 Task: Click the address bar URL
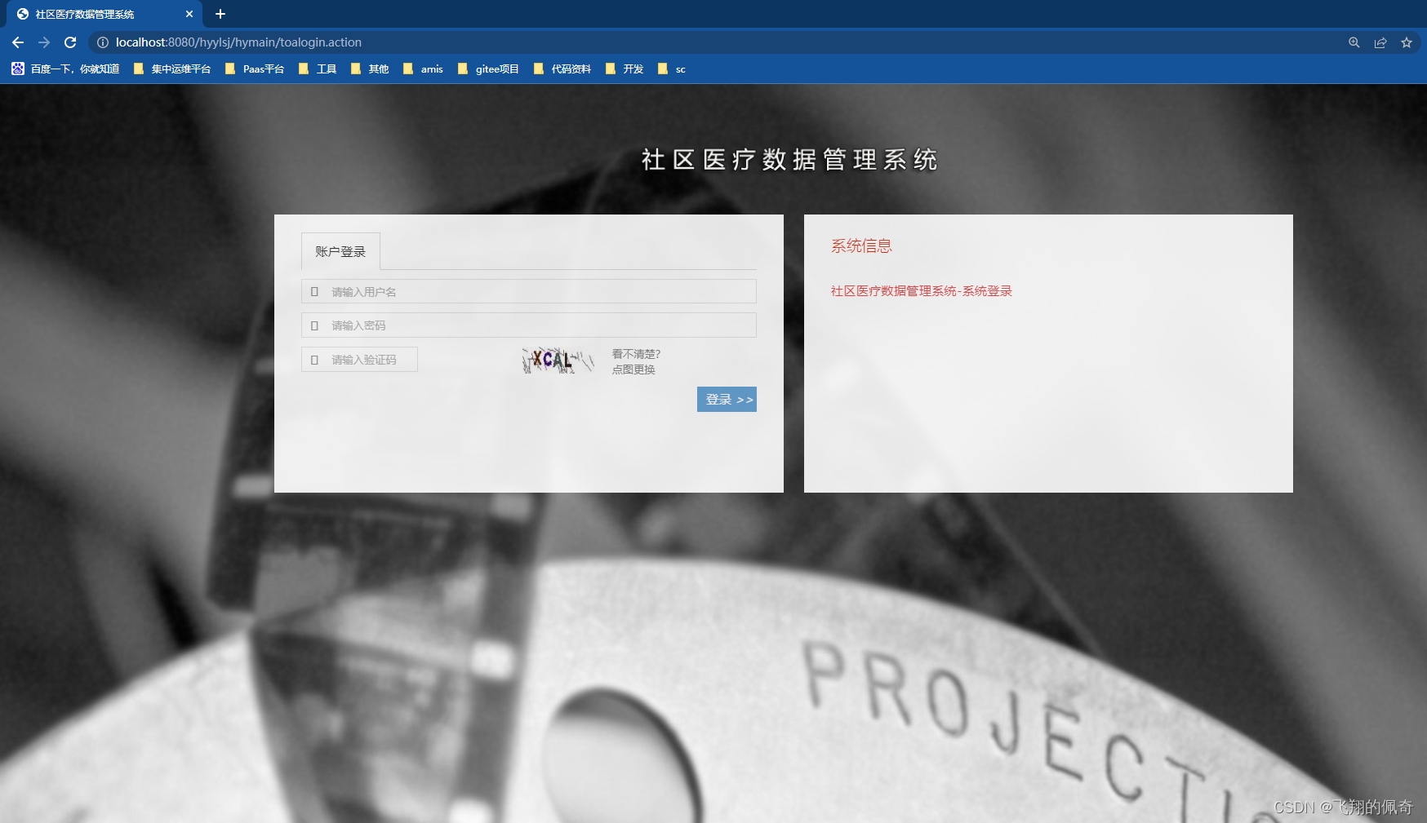(238, 42)
